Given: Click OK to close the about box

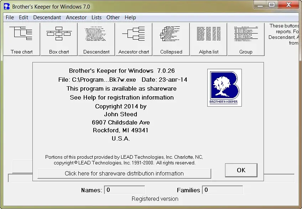Looking at the screenshot, I should 241,170.
